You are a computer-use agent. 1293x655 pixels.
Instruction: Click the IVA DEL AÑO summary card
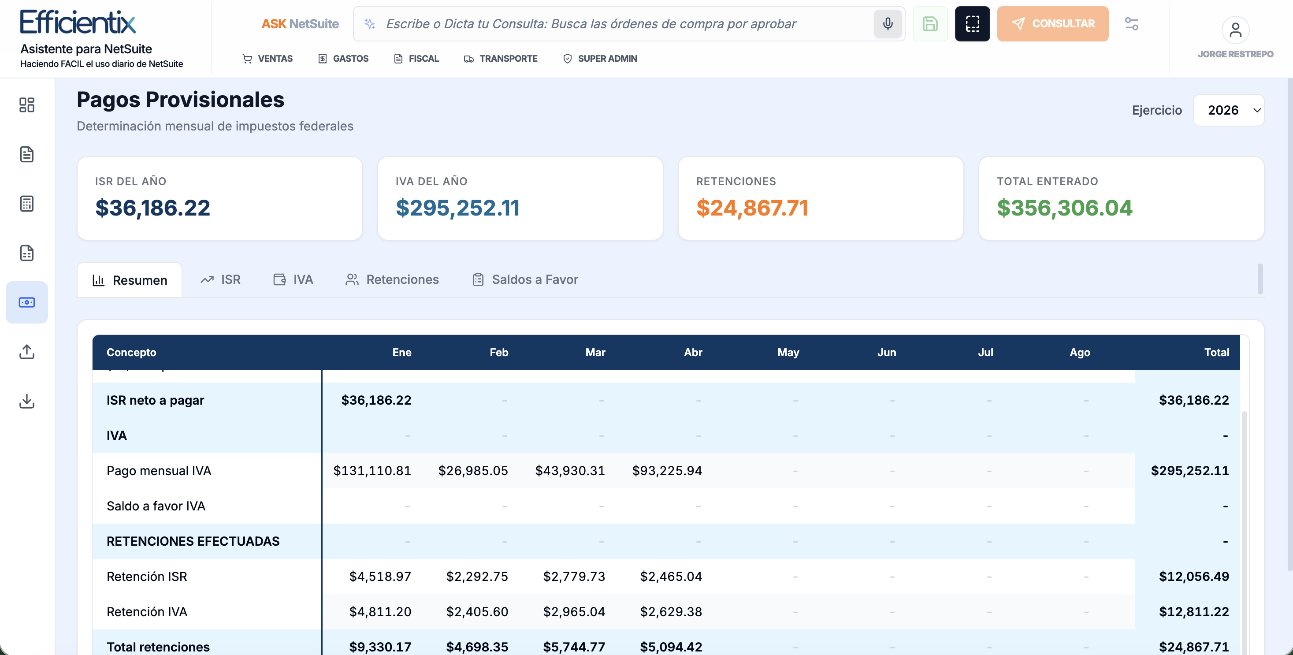point(520,198)
